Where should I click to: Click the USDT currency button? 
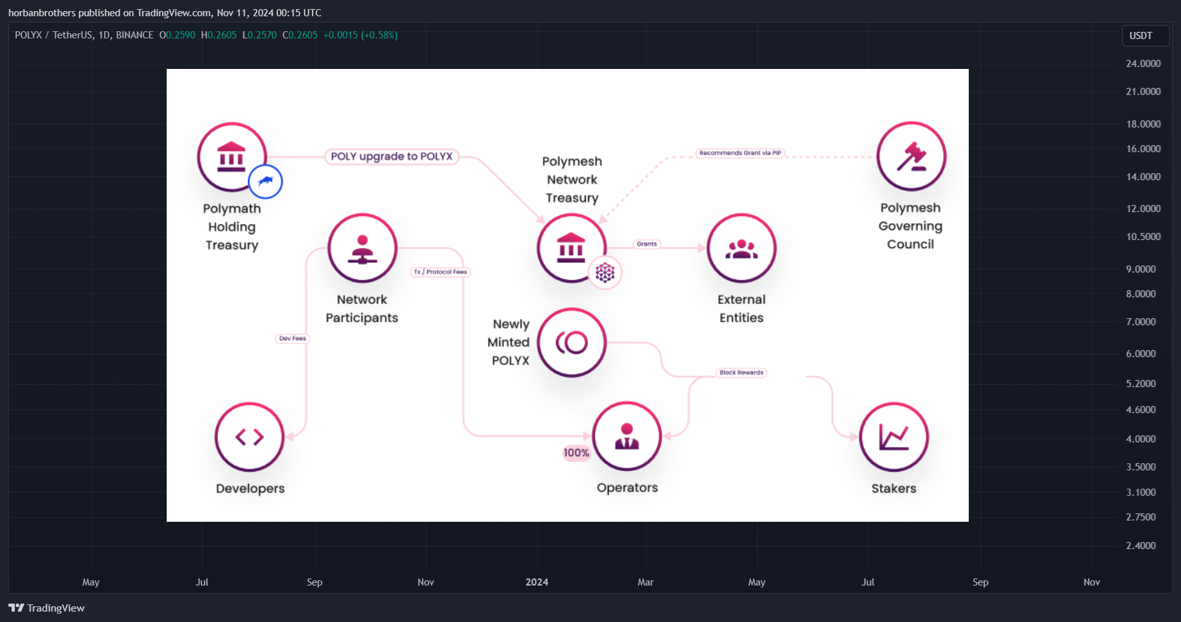[1145, 36]
